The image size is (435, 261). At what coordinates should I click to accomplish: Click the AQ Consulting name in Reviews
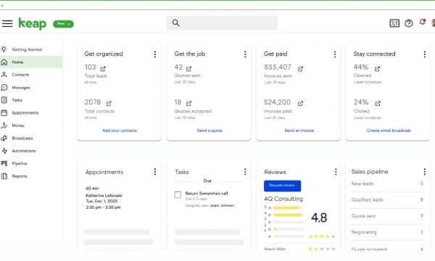(x=283, y=199)
